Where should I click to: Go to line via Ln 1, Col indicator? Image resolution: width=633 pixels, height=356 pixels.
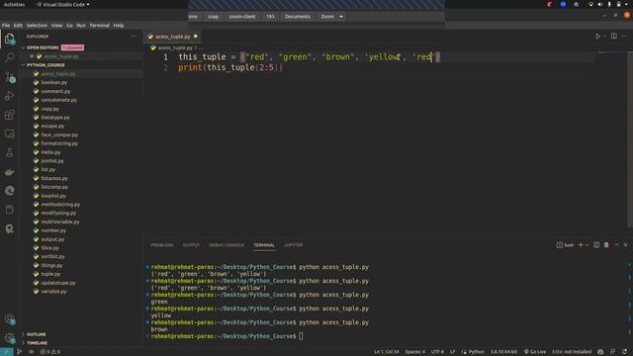(387, 352)
